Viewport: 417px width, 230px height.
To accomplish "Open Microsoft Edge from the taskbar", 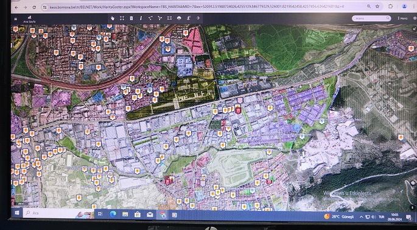I will point(113,214).
